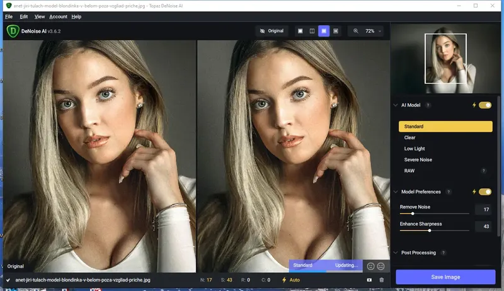Open the 72% zoom level dropdown
This screenshot has height=291, width=504.
[373, 31]
